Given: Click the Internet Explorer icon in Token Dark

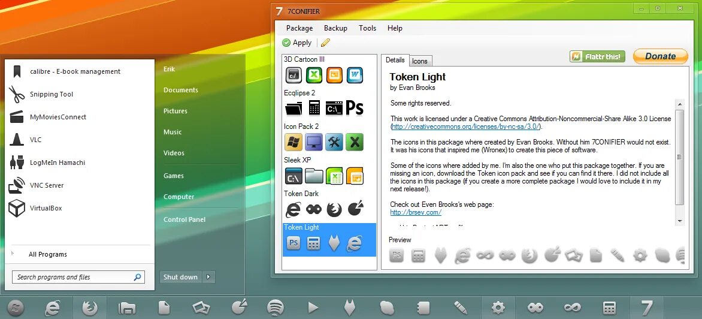Looking at the screenshot, I should (x=293, y=209).
